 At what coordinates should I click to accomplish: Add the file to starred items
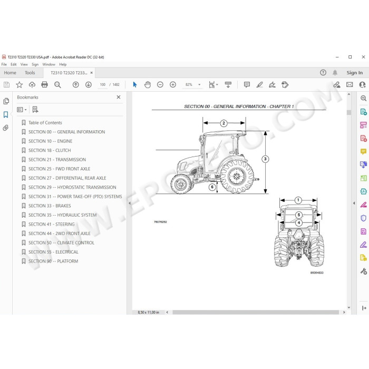pyautogui.click(x=20, y=85)
